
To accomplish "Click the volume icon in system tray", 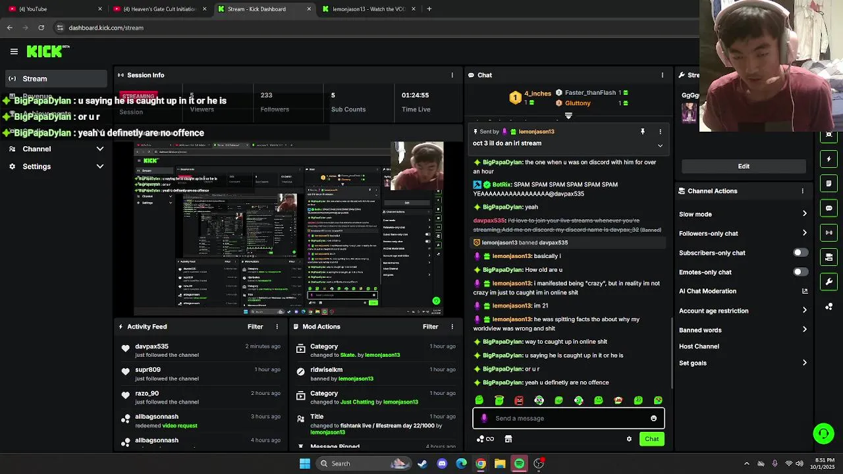I will tap(800, 463).
